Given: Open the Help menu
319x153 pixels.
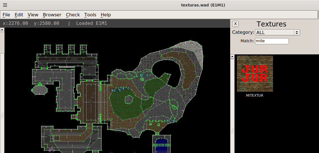Looking at the screenshot, I should (106, 15).
